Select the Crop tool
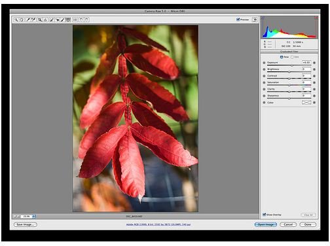Image resolution: width=330 pixels, height=246 pixels. pyautogui.click(x=40, y=20)
